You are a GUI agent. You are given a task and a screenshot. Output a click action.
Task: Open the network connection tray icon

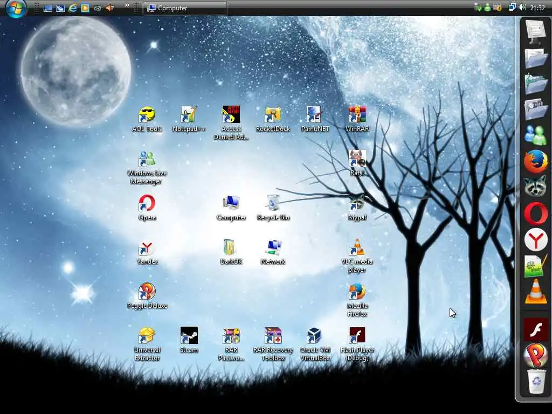(x=512, y=8)
